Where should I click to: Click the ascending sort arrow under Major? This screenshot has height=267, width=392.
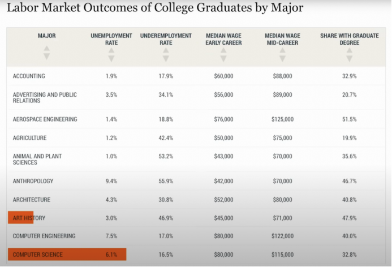pos(46,49)
